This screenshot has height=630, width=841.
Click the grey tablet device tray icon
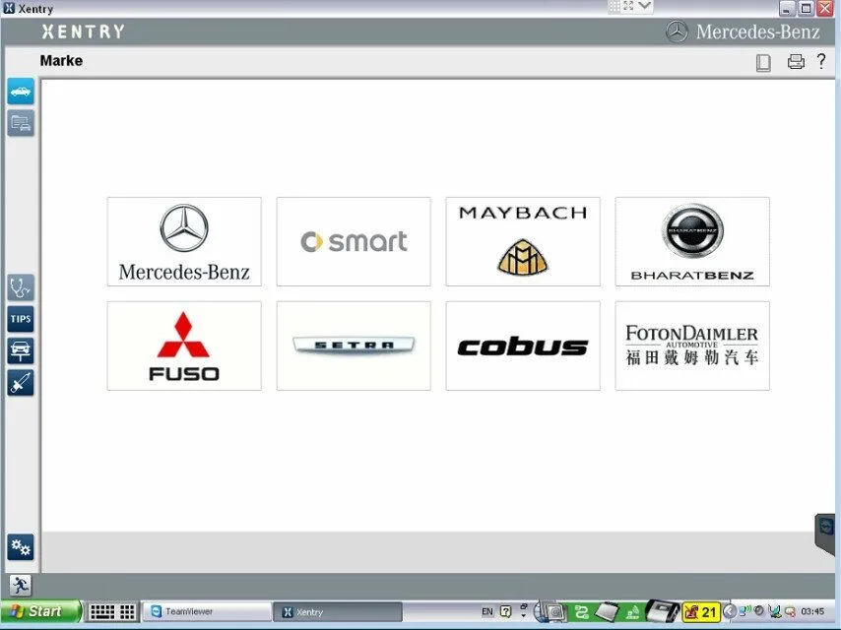(607, 611)
